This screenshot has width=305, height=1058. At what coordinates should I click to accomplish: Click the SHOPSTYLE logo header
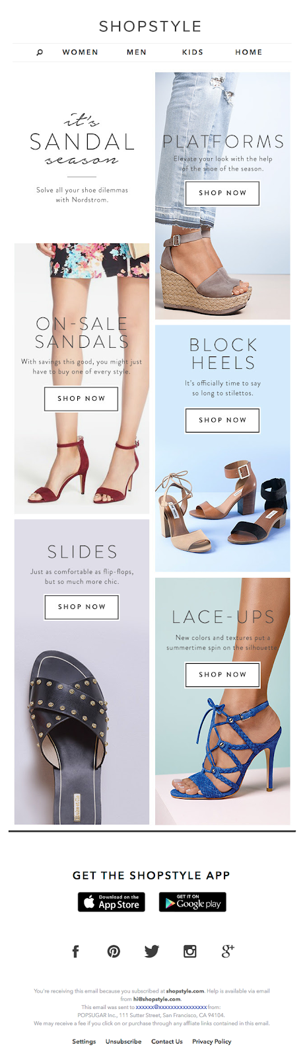pos(151,26)
